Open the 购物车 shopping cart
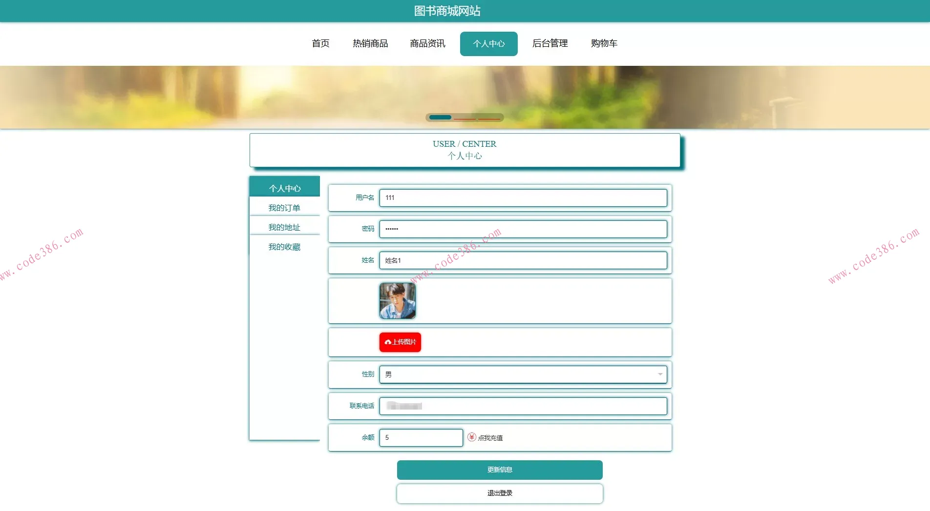The width and height of the screenshot is (930, 511). click(x=604, y=43)
